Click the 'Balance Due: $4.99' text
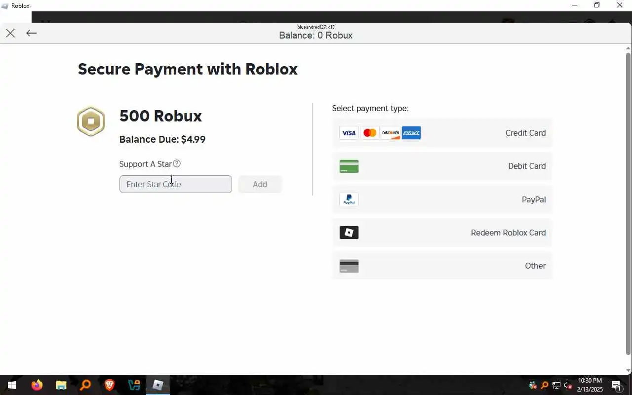Image resolution: width=632 pixels, height=395 pixels. [x=162, y=139]
